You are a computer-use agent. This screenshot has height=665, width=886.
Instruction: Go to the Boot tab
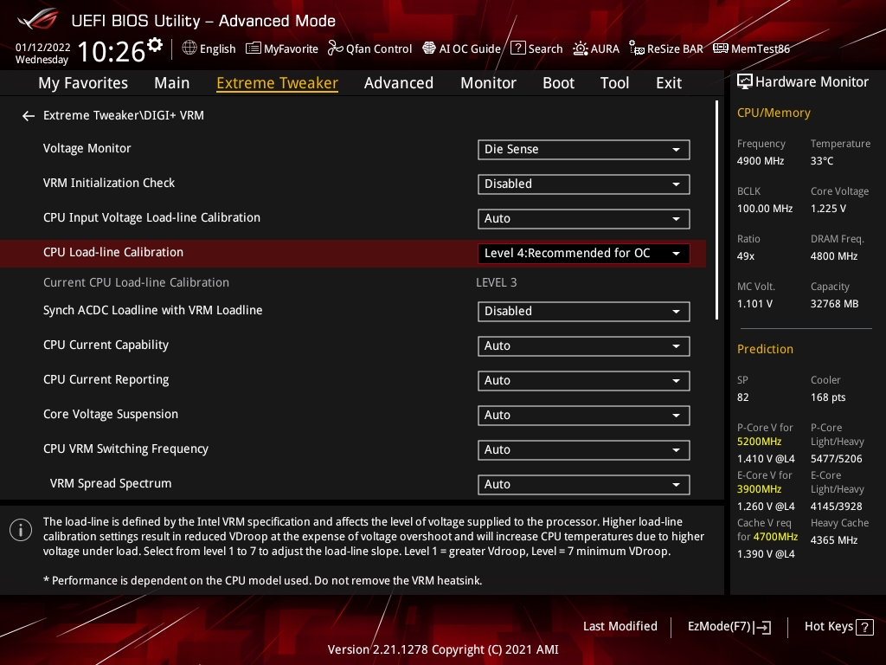(x=558, y=83)
